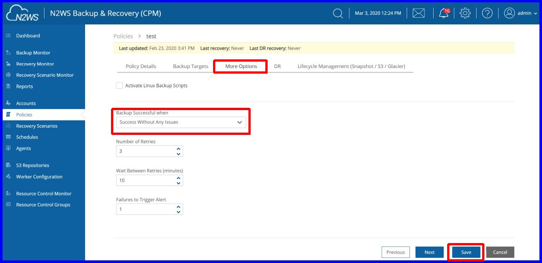Open the Backup Successful when dropdown
The height and width of the screenshot is (263, 542).
tap(181, 122)
